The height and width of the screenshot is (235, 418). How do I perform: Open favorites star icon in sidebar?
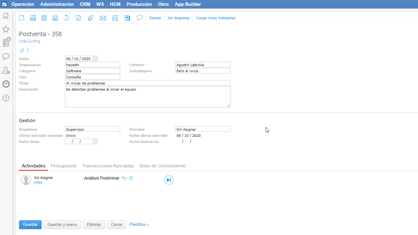click(x=6, y=29)
